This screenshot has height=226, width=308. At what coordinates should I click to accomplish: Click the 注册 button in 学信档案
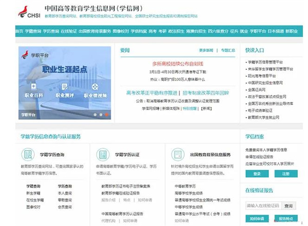(x=286, y=174)
